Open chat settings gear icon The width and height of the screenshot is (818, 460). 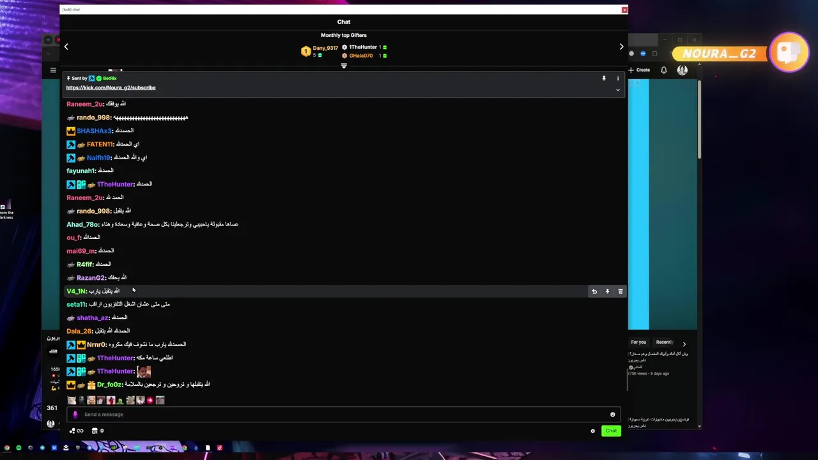[x=592, y=431]
